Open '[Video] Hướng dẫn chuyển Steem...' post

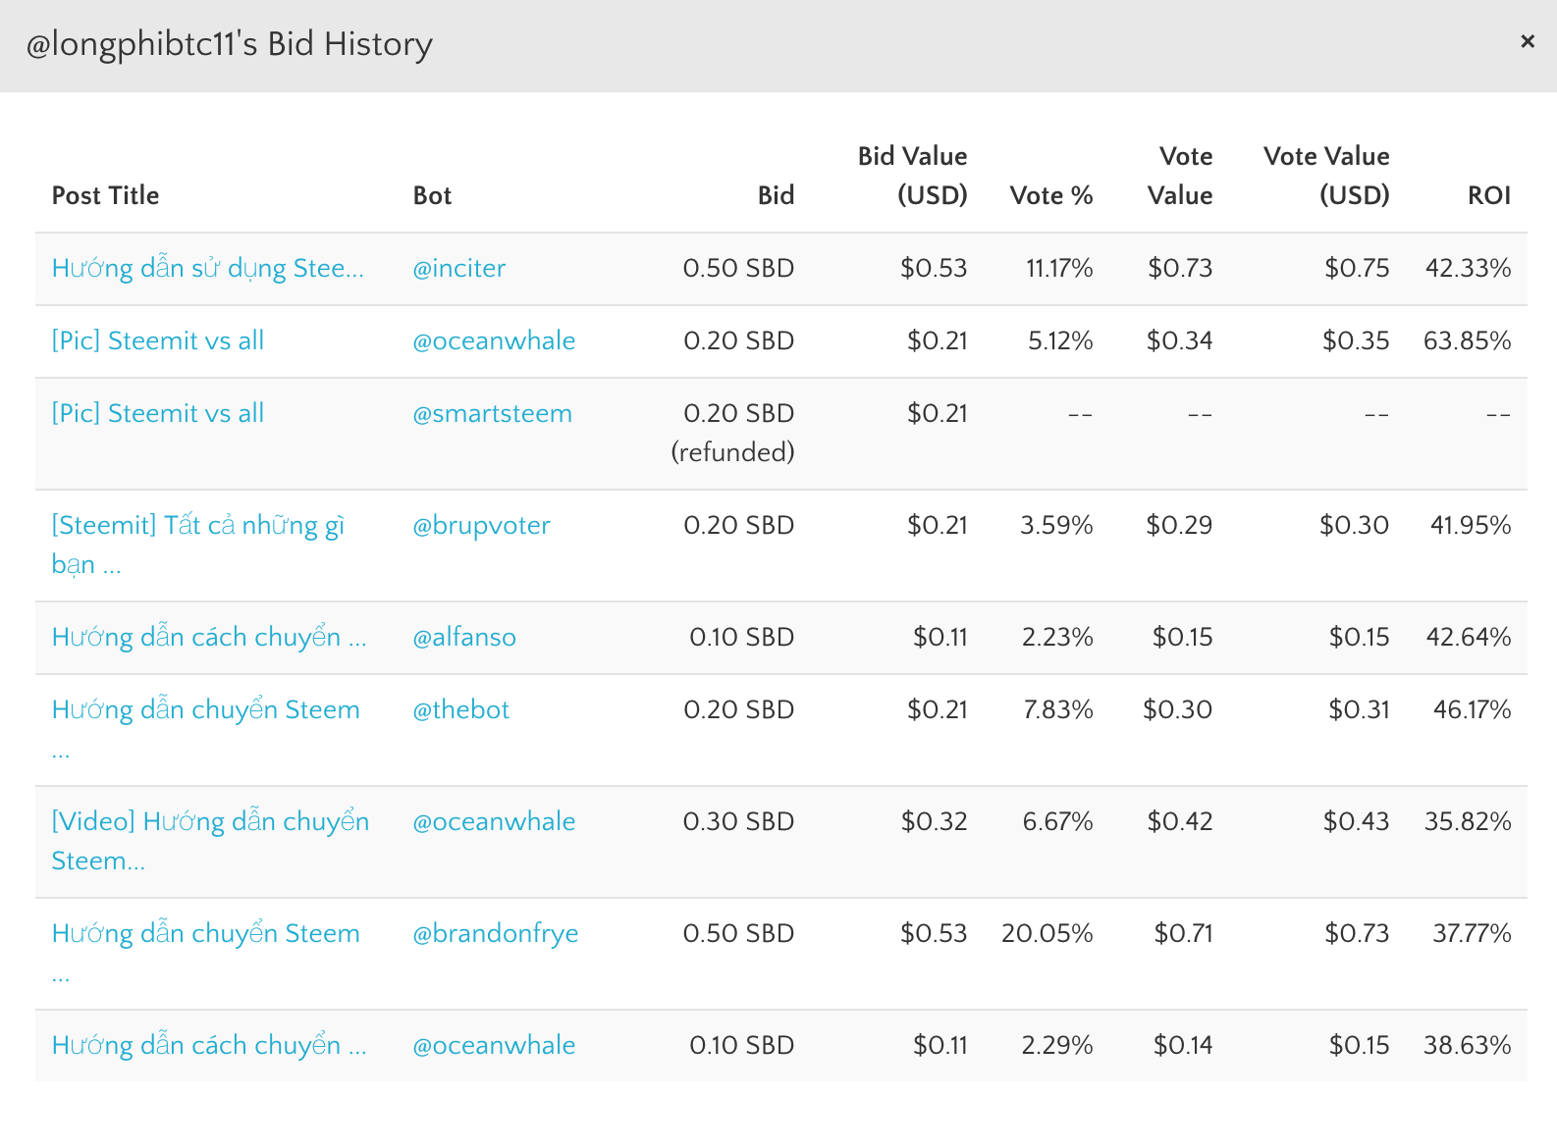(210, 822)
